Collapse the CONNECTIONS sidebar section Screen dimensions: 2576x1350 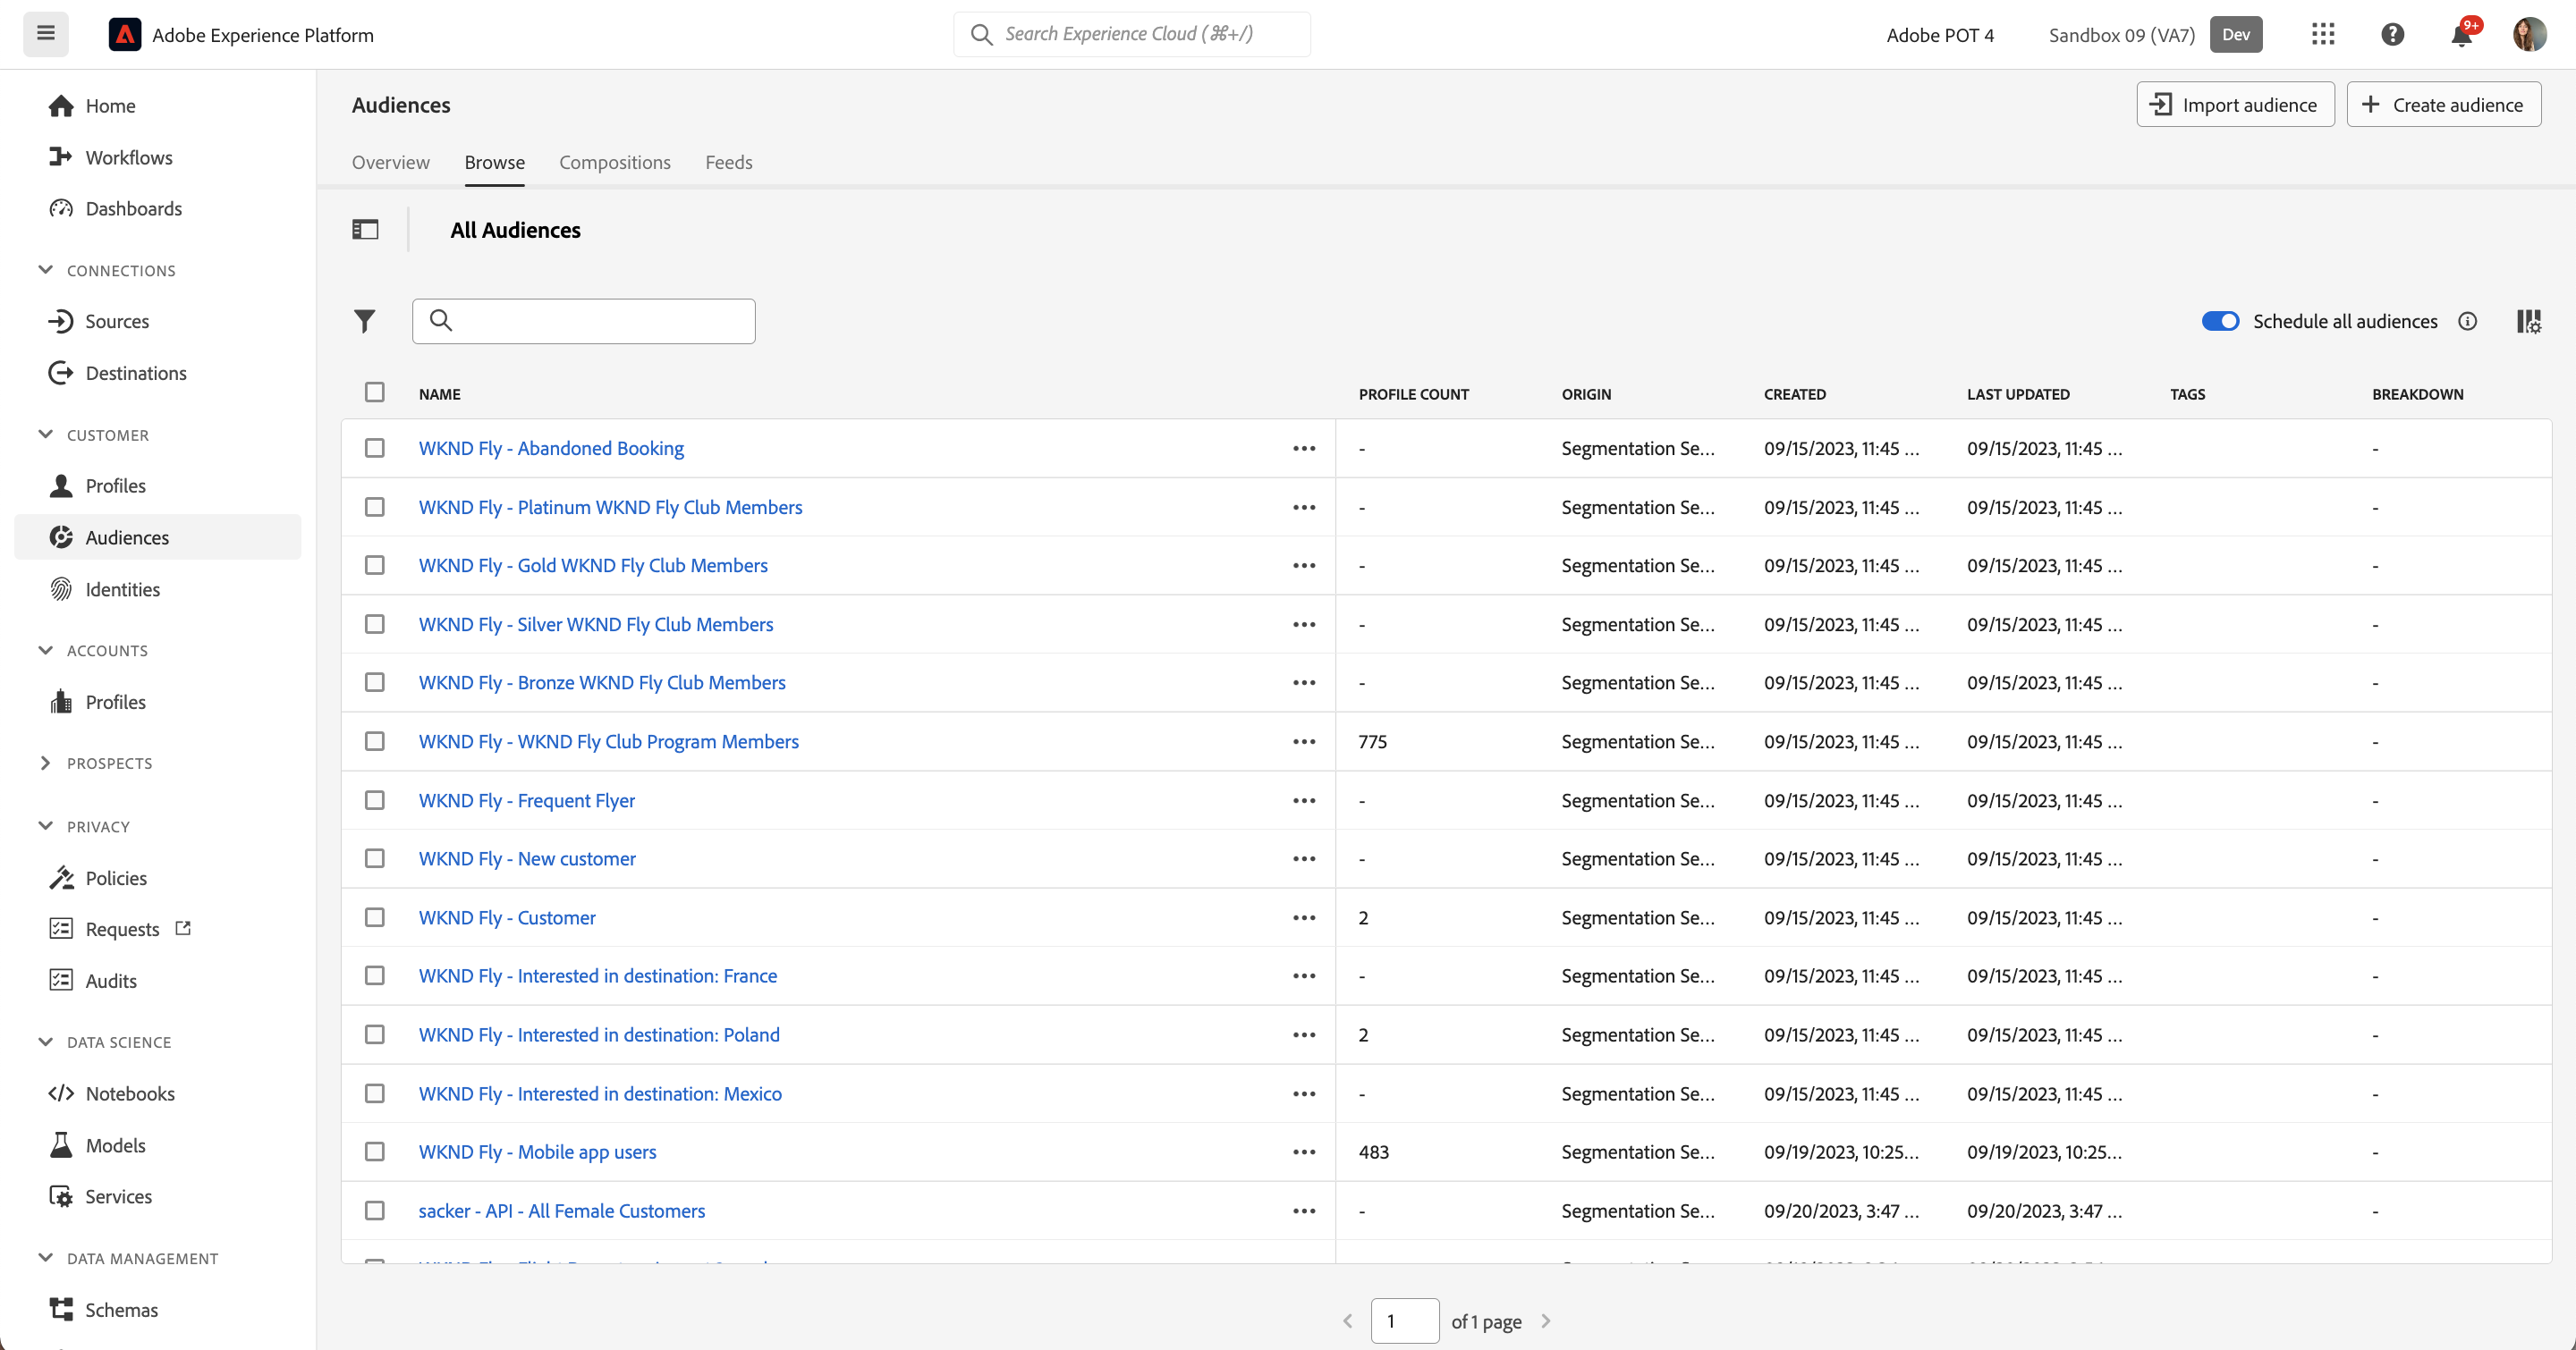click(46, 270)
